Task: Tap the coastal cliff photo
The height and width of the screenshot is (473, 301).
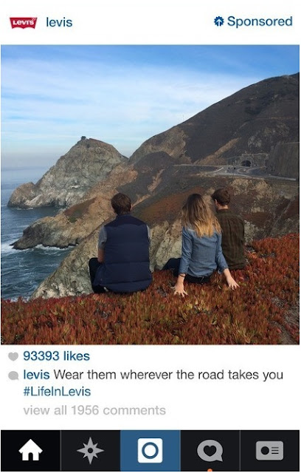Action: tap(150, 194)
